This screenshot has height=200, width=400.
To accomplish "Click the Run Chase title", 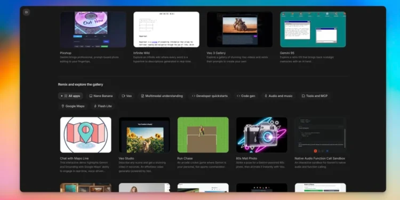I will pyautogui.click(x=185, y=158).
